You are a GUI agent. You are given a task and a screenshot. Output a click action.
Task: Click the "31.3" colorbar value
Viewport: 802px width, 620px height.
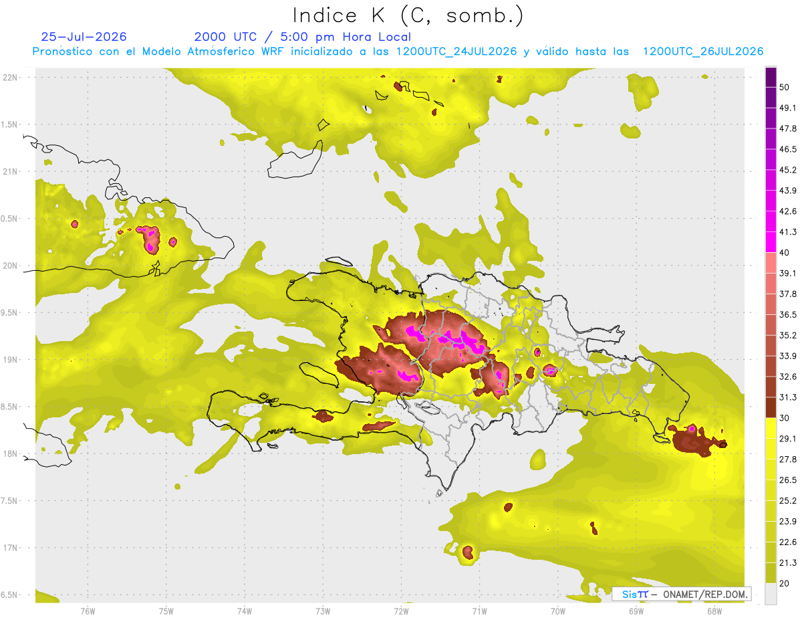789,398
